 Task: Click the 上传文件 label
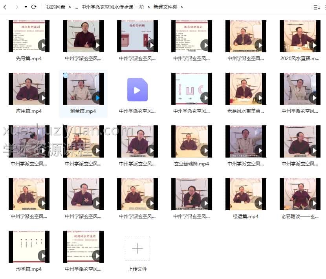point(137,269)
